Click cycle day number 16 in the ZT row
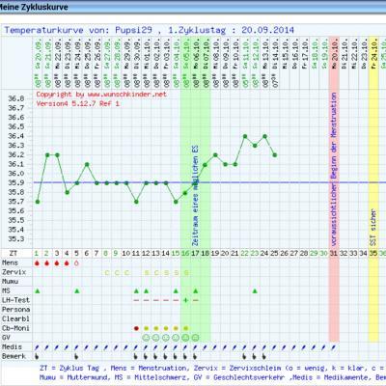386x386 pixels. 185,254
